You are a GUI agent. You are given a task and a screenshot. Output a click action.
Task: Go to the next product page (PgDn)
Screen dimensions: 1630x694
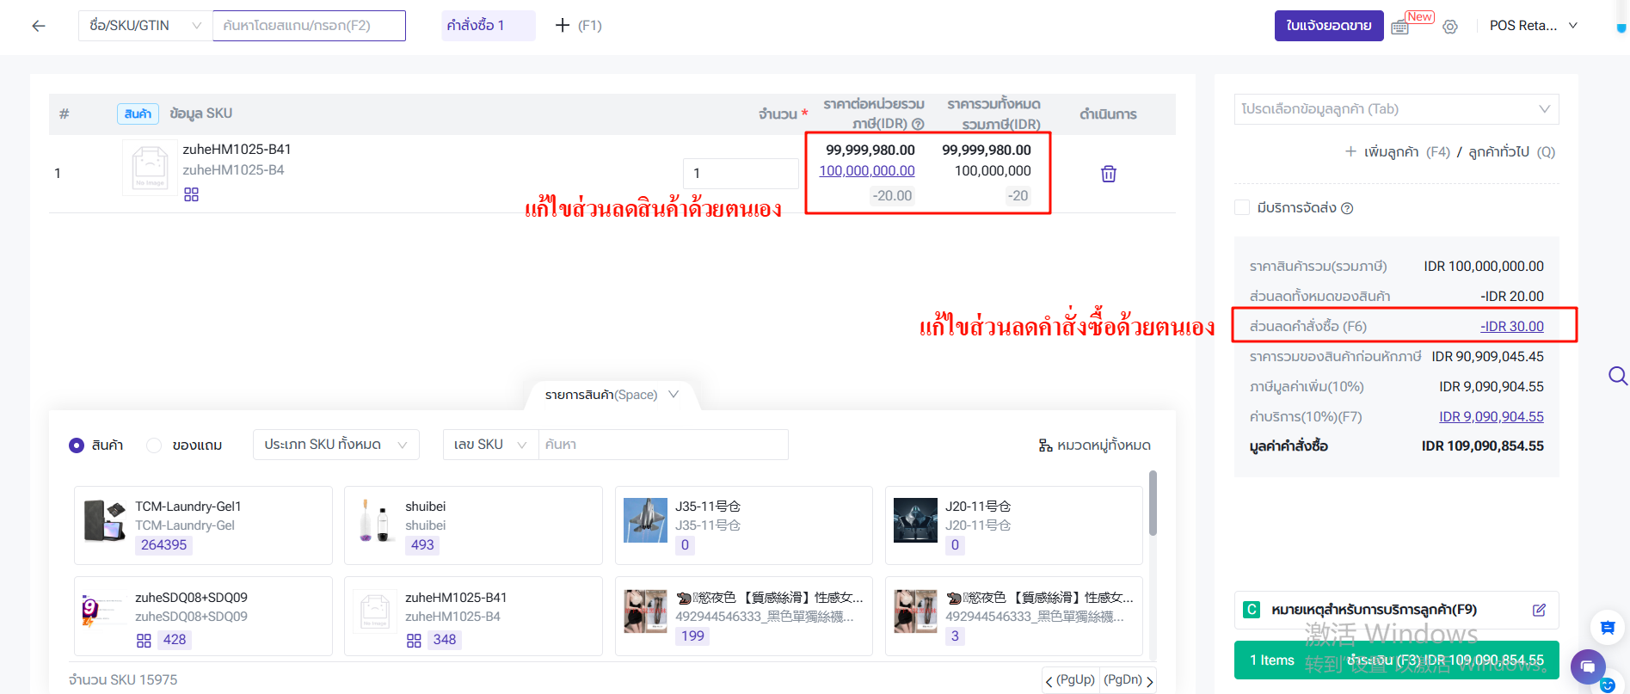coord(1129,680)
